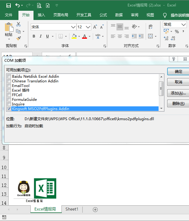Click the 确定 button in dialog
Image resolution: width=189 pixels, height=221 pixels.
click(x=178, y=71)
